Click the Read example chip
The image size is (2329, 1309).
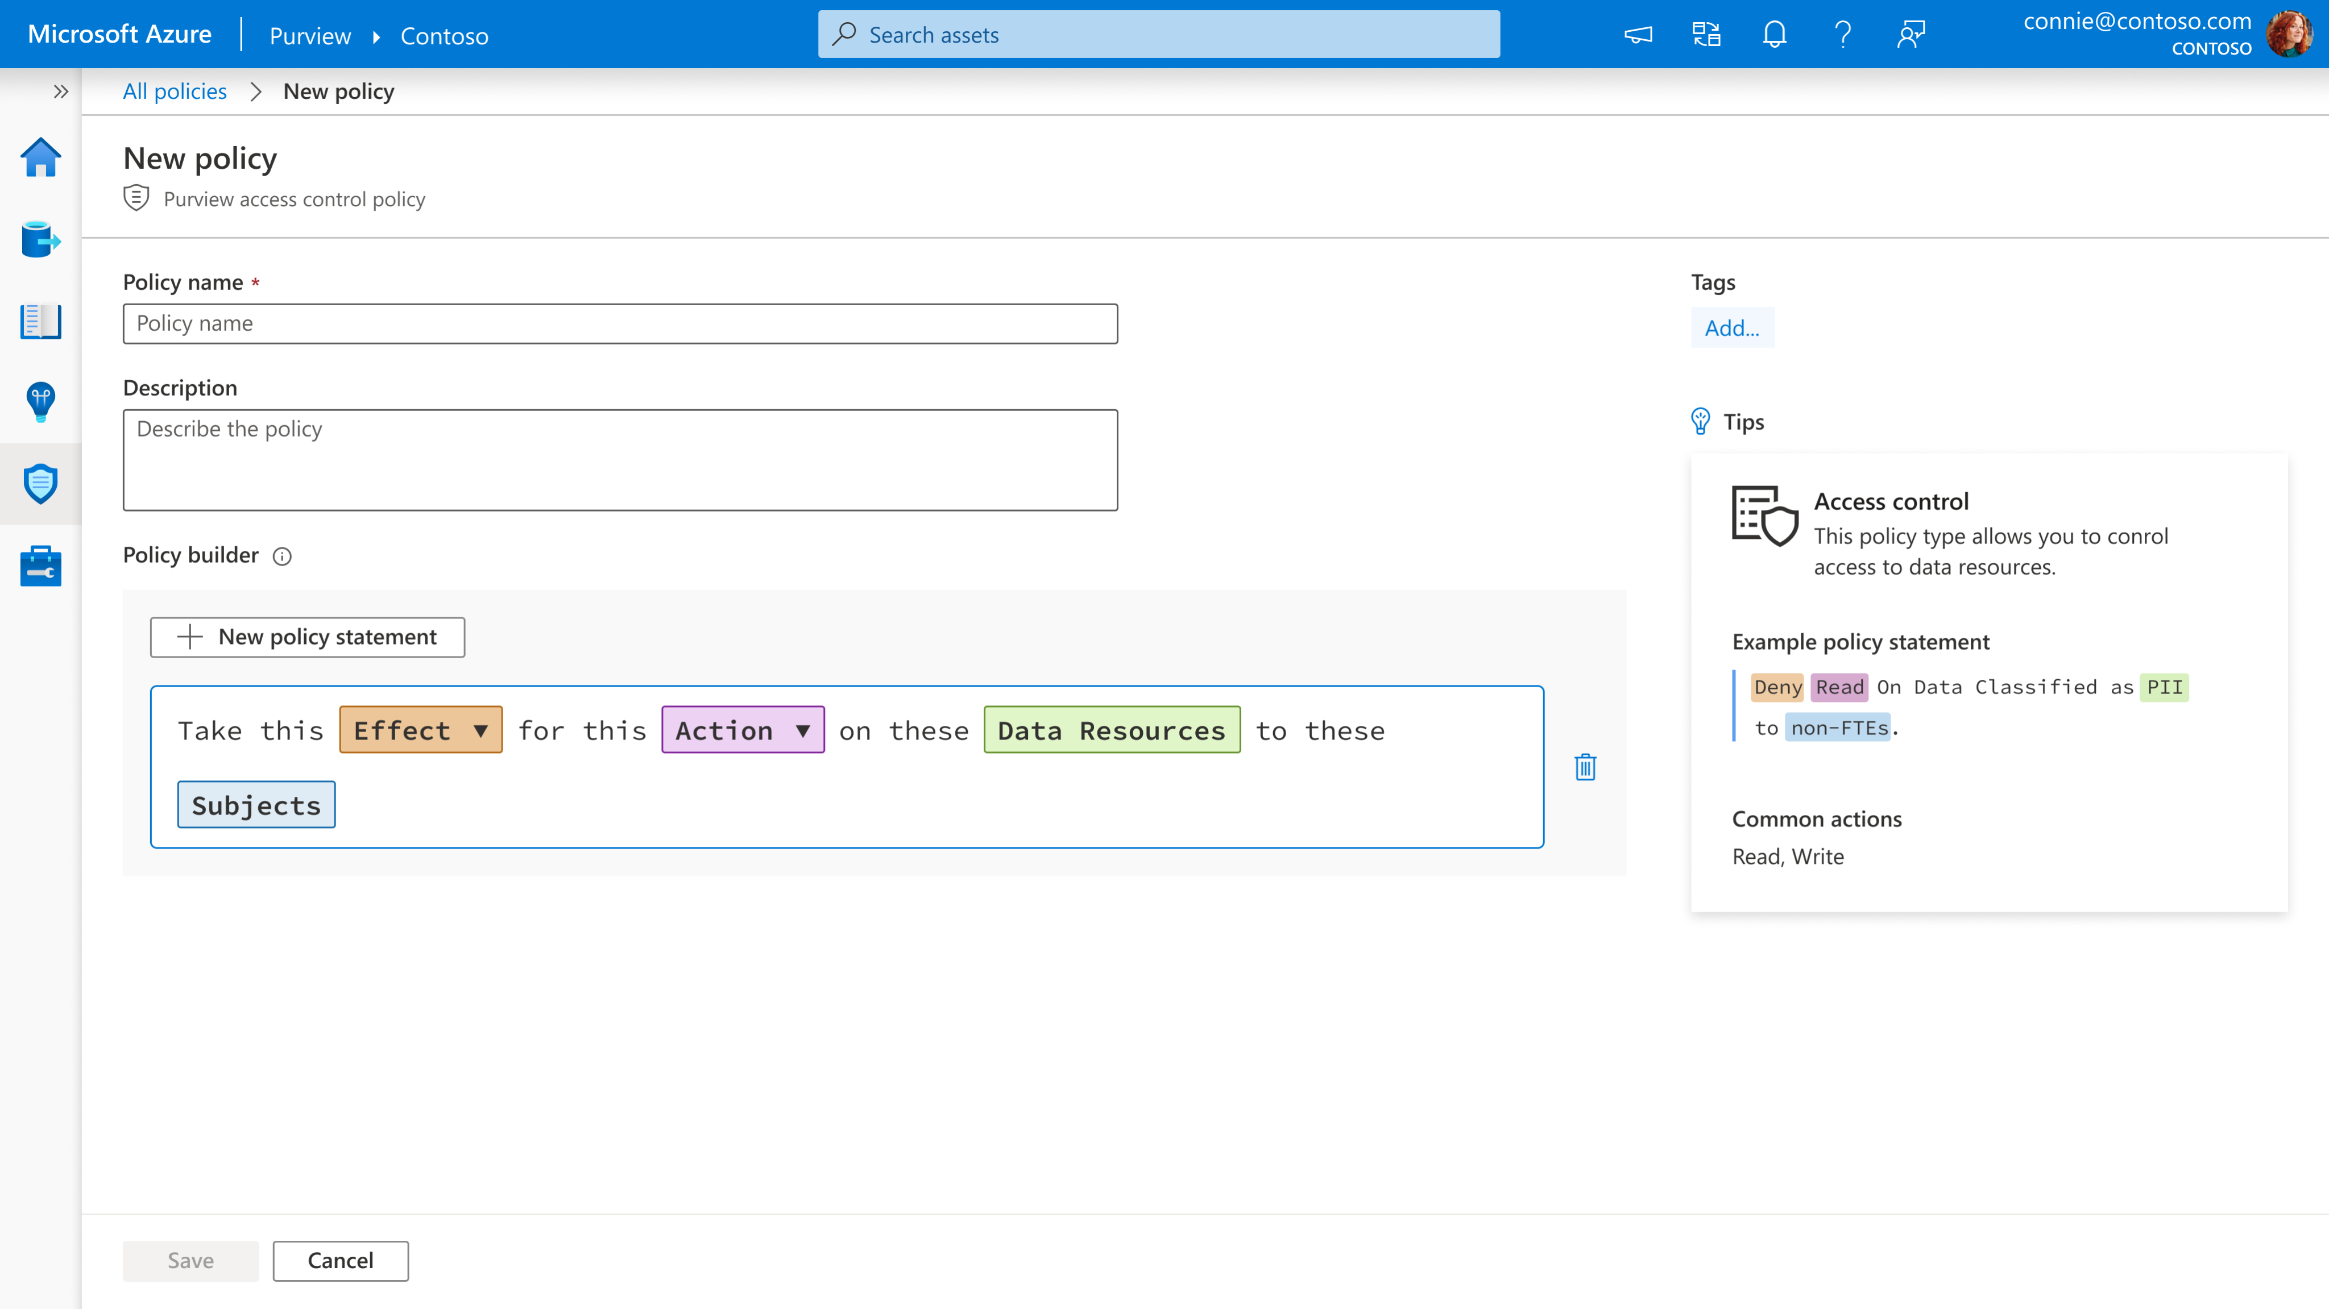click(x=1839, y=687)
